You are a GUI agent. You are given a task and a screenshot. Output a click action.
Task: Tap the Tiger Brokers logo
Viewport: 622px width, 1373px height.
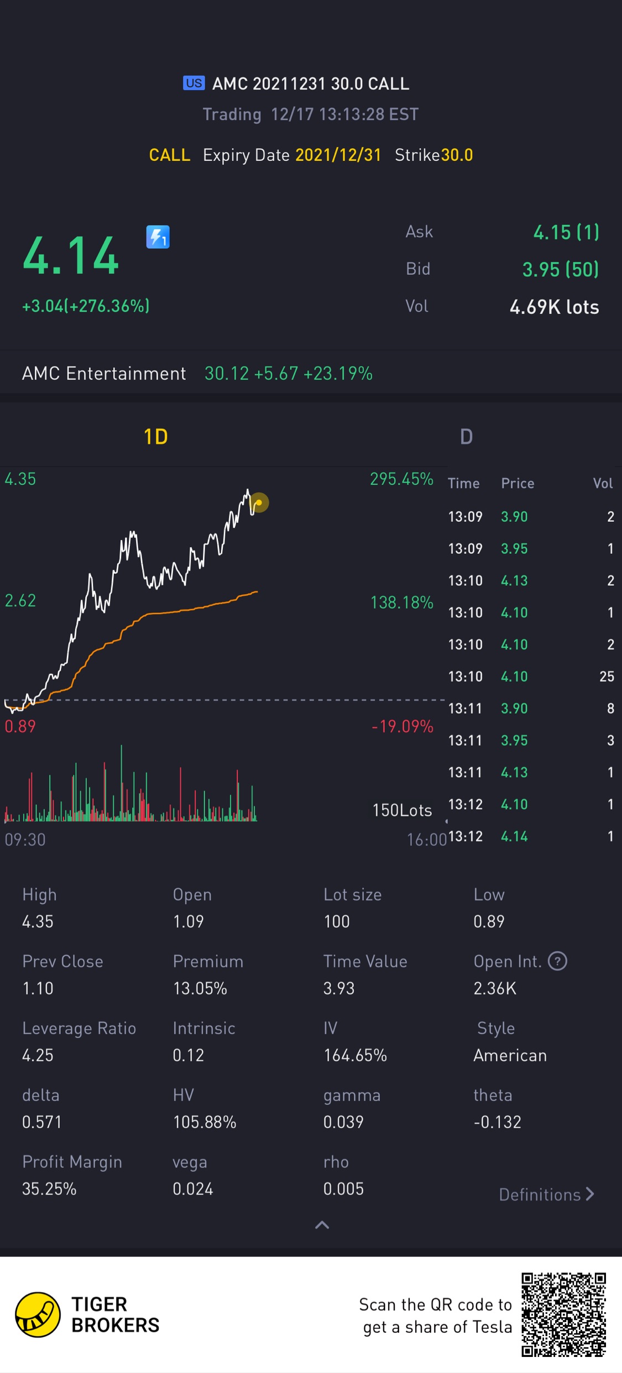click(x=38, y=1314)
